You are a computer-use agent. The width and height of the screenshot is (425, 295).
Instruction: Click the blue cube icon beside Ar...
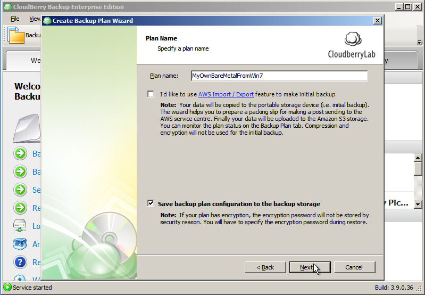point(20,244)
